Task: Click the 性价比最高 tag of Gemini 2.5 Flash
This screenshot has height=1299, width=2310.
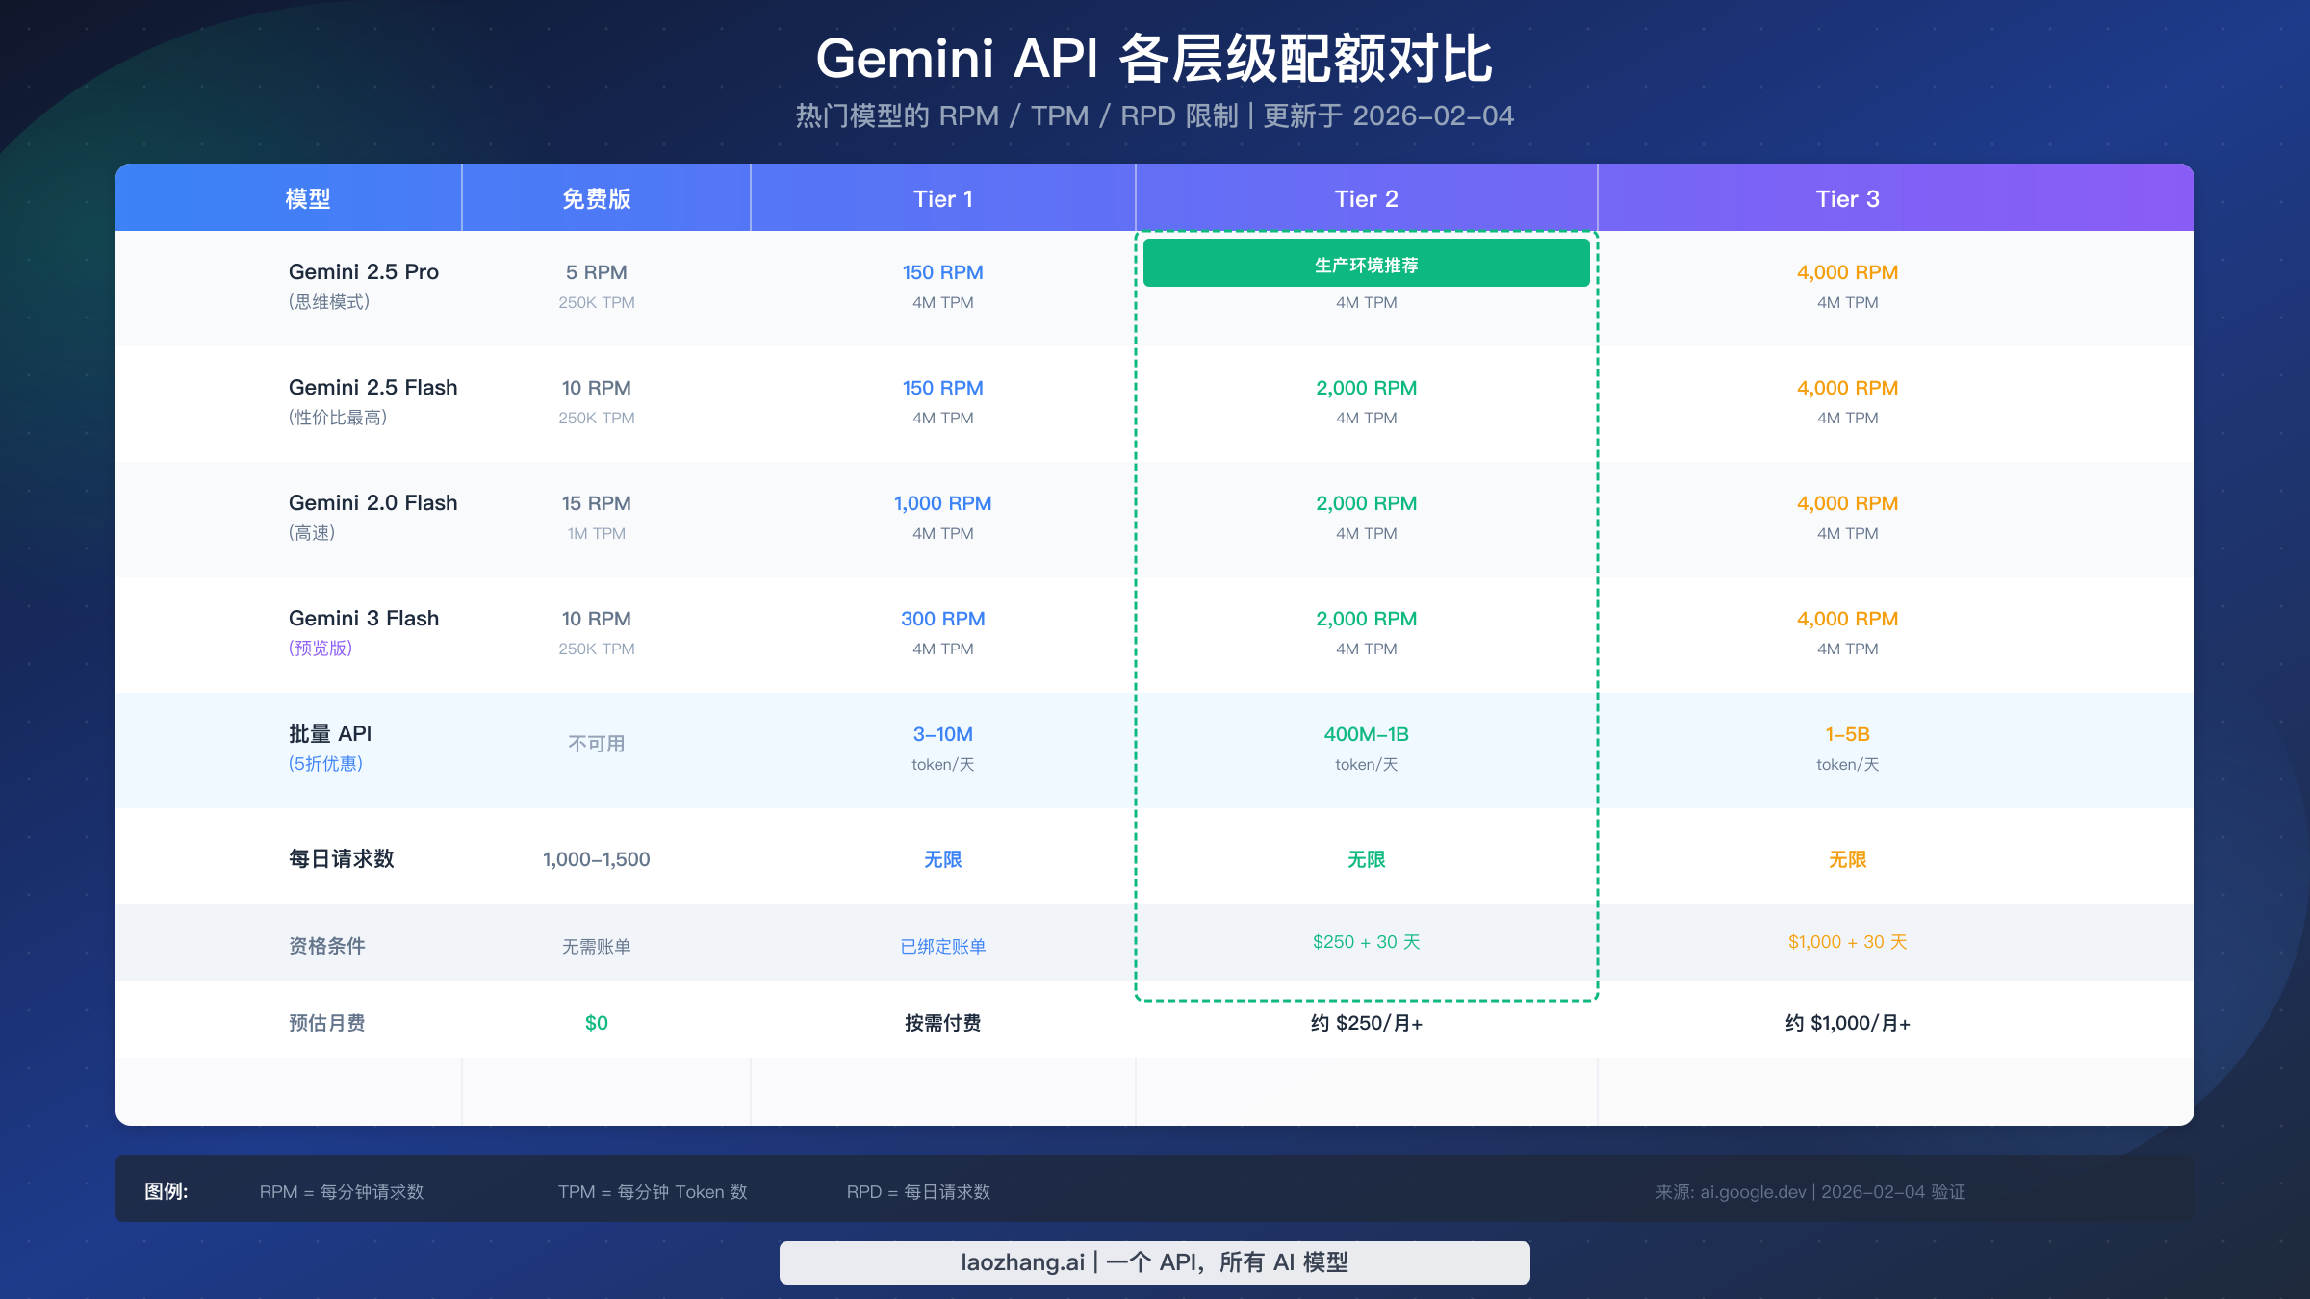Action: coord(337,418)
